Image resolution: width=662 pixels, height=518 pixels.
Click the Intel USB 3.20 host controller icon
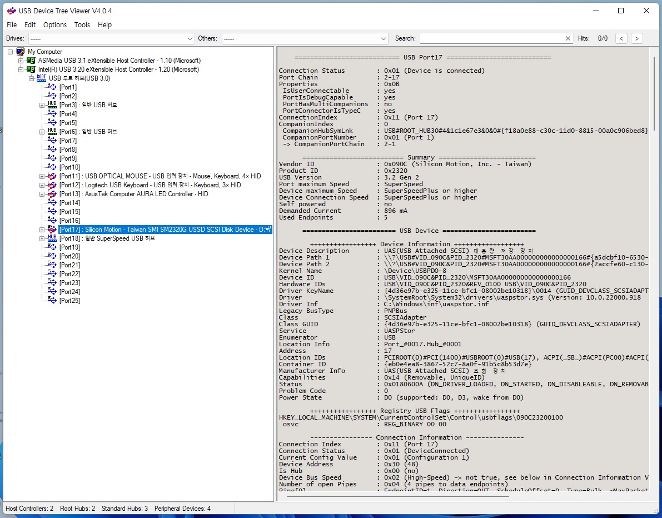(x=31, y=69)
